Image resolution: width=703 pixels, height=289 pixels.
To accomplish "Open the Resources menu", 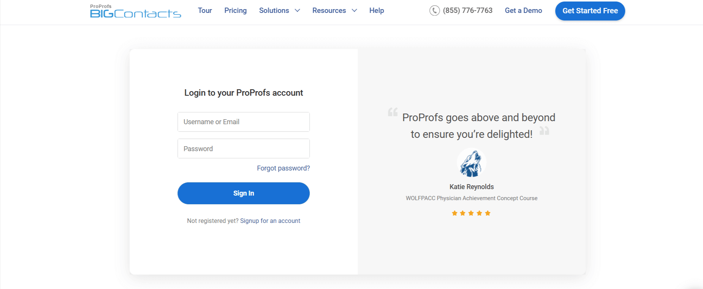I will click(329, 11).
